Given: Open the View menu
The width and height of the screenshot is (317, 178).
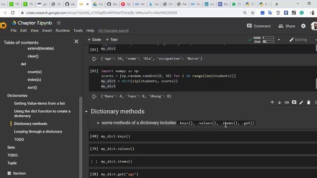Looking at the screenshot, I should tap(34, 31).
